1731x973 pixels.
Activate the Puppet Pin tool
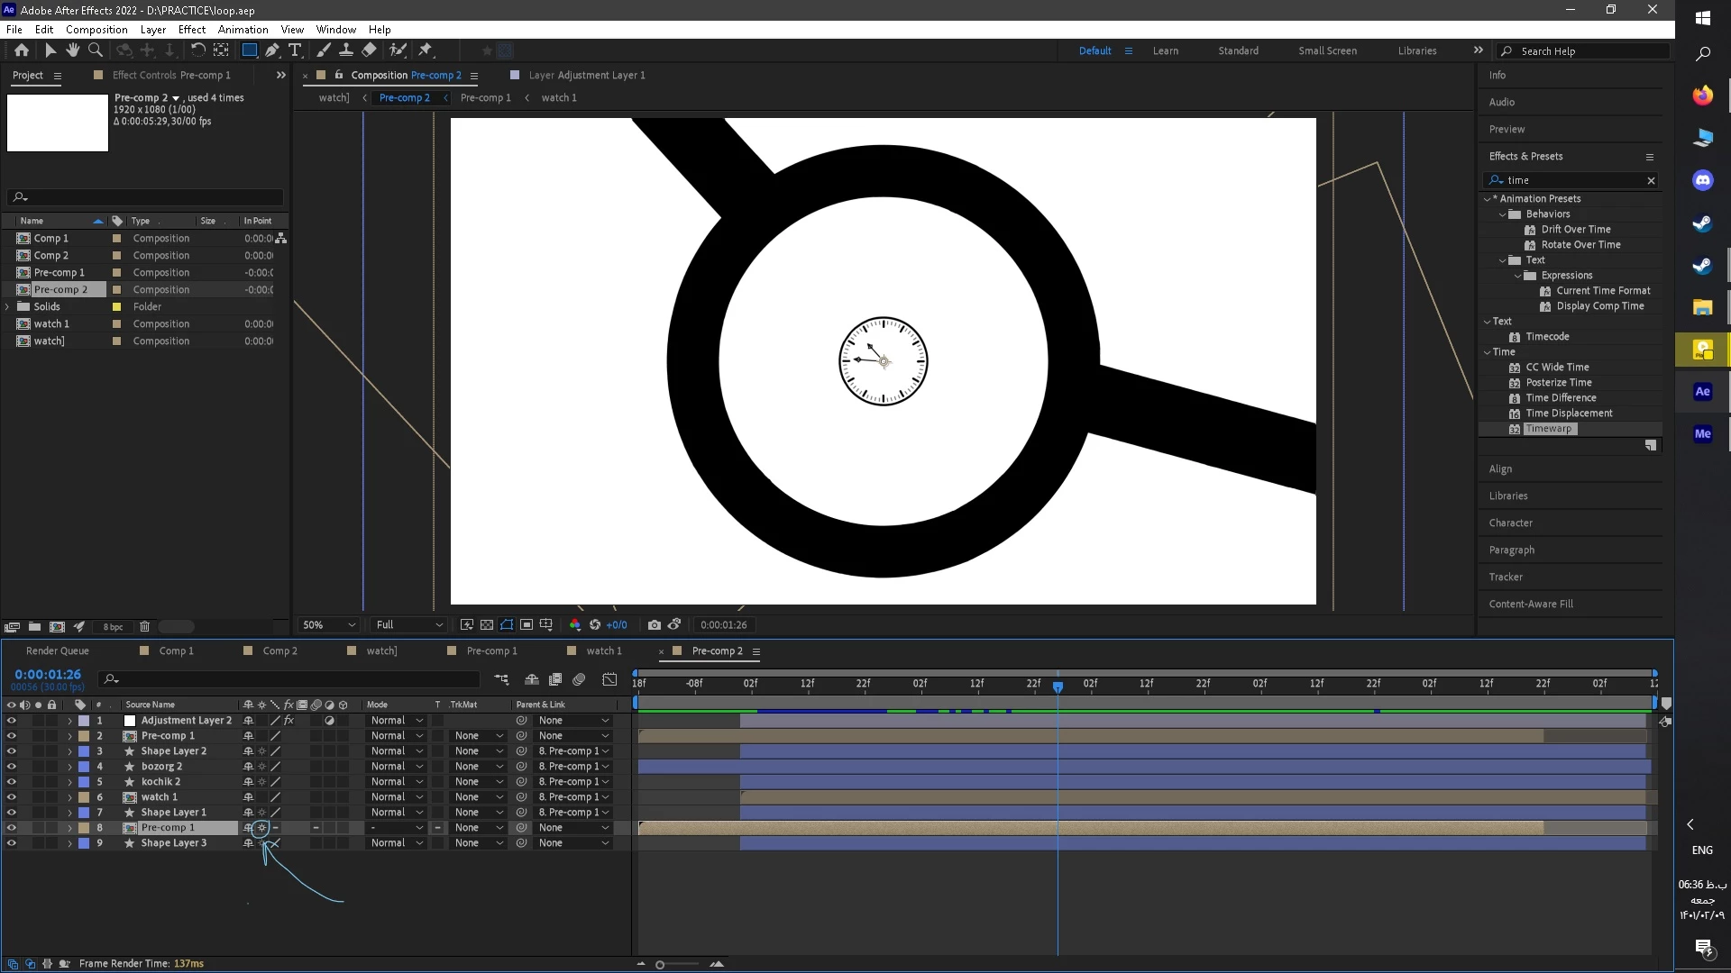[x=426, y=50]
